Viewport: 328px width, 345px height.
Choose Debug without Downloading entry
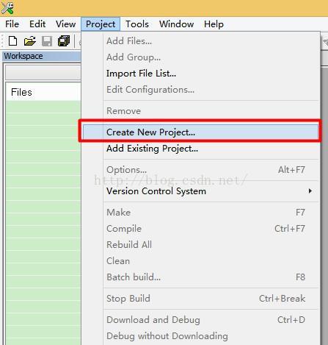coord(200,336)
